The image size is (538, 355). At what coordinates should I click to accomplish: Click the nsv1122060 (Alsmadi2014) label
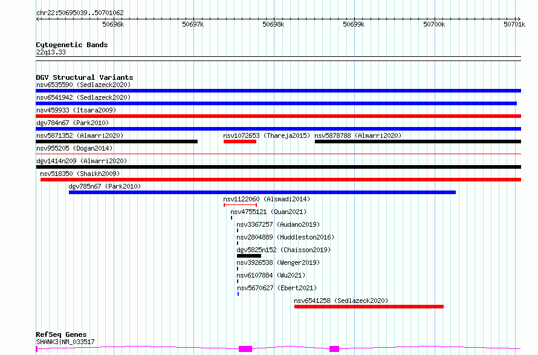click(267, 199)
